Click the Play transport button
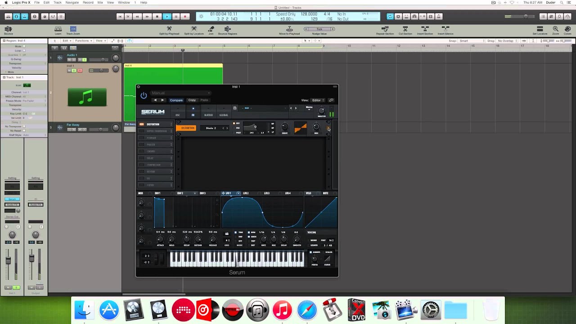The width and height of the screenshot is (576, 324). click(166, 16)
